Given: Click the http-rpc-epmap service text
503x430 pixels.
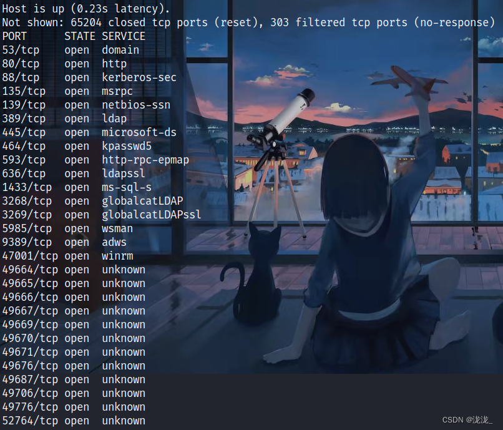Looking at the screenshot, I should coord(145,160).
